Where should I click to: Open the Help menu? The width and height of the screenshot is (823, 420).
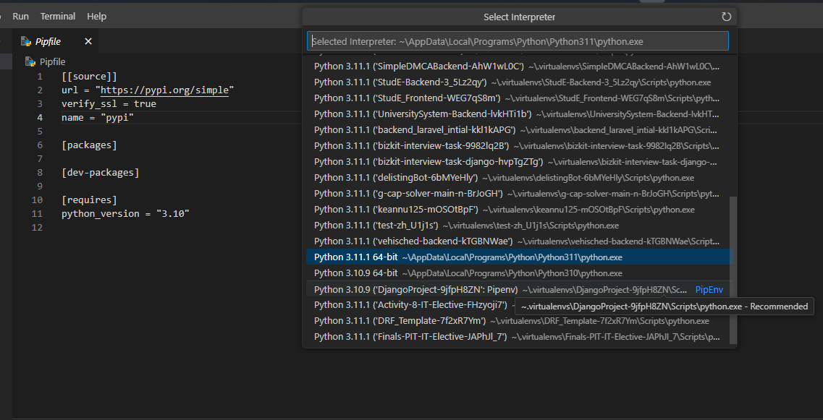click(96, 16)
